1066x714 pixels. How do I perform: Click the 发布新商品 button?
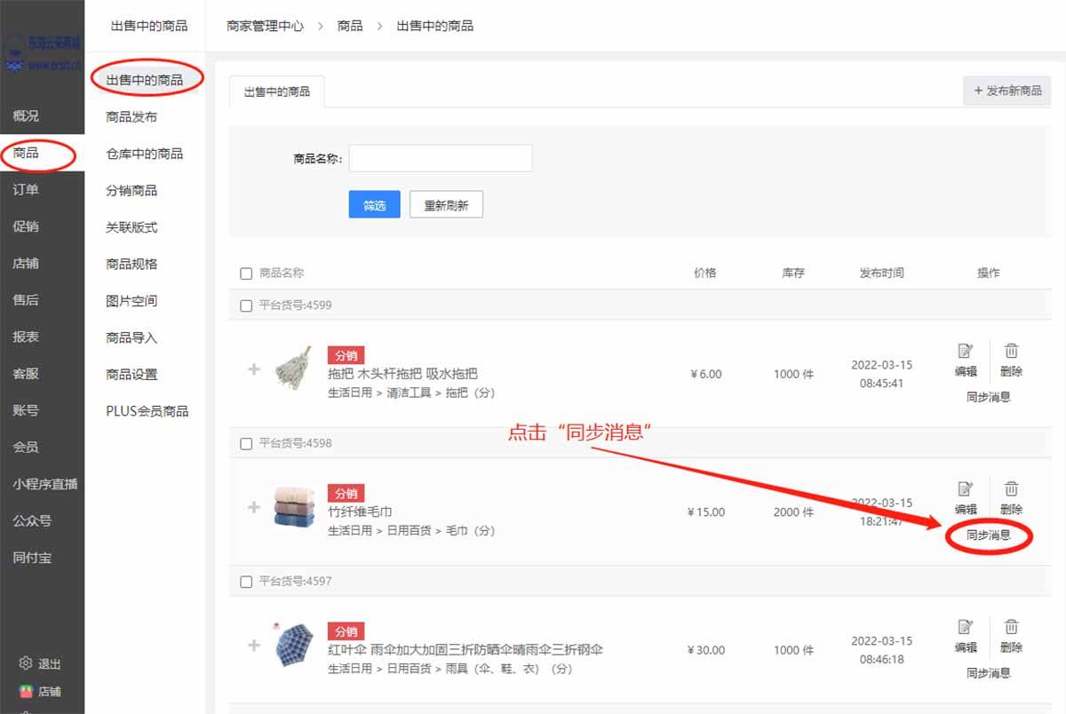pos(1007,91)
